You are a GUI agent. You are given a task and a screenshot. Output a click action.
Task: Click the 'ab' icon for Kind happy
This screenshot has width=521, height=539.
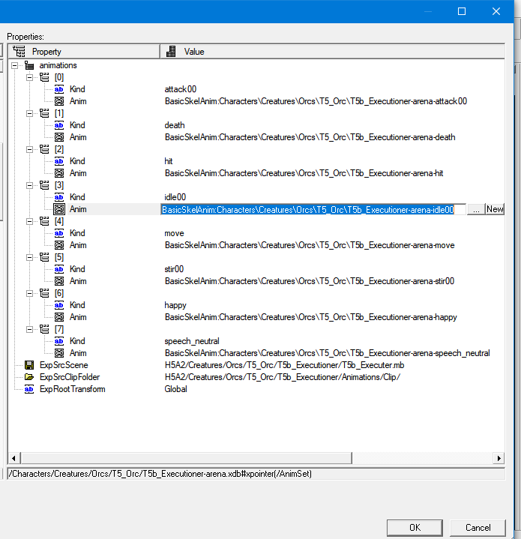(x=59, y=305)
